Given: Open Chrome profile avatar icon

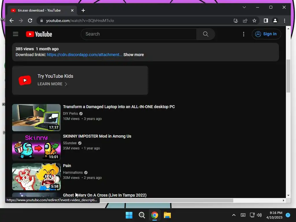Looking at the screenshot, I should 275,21.
